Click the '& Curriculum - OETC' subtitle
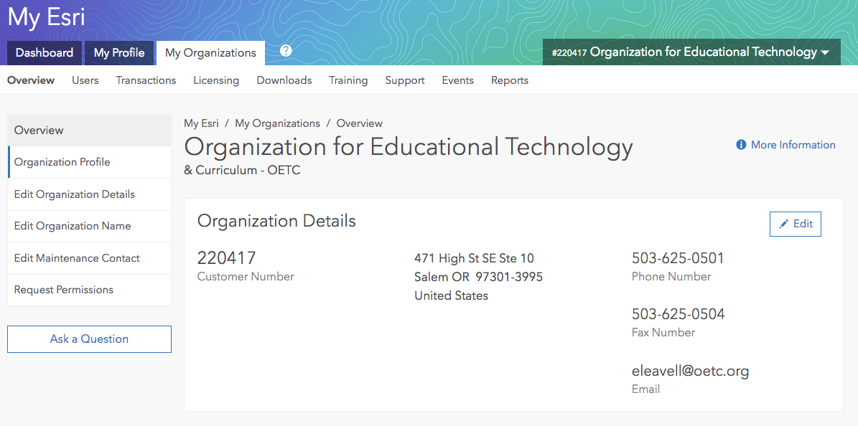 click(242, 170)
